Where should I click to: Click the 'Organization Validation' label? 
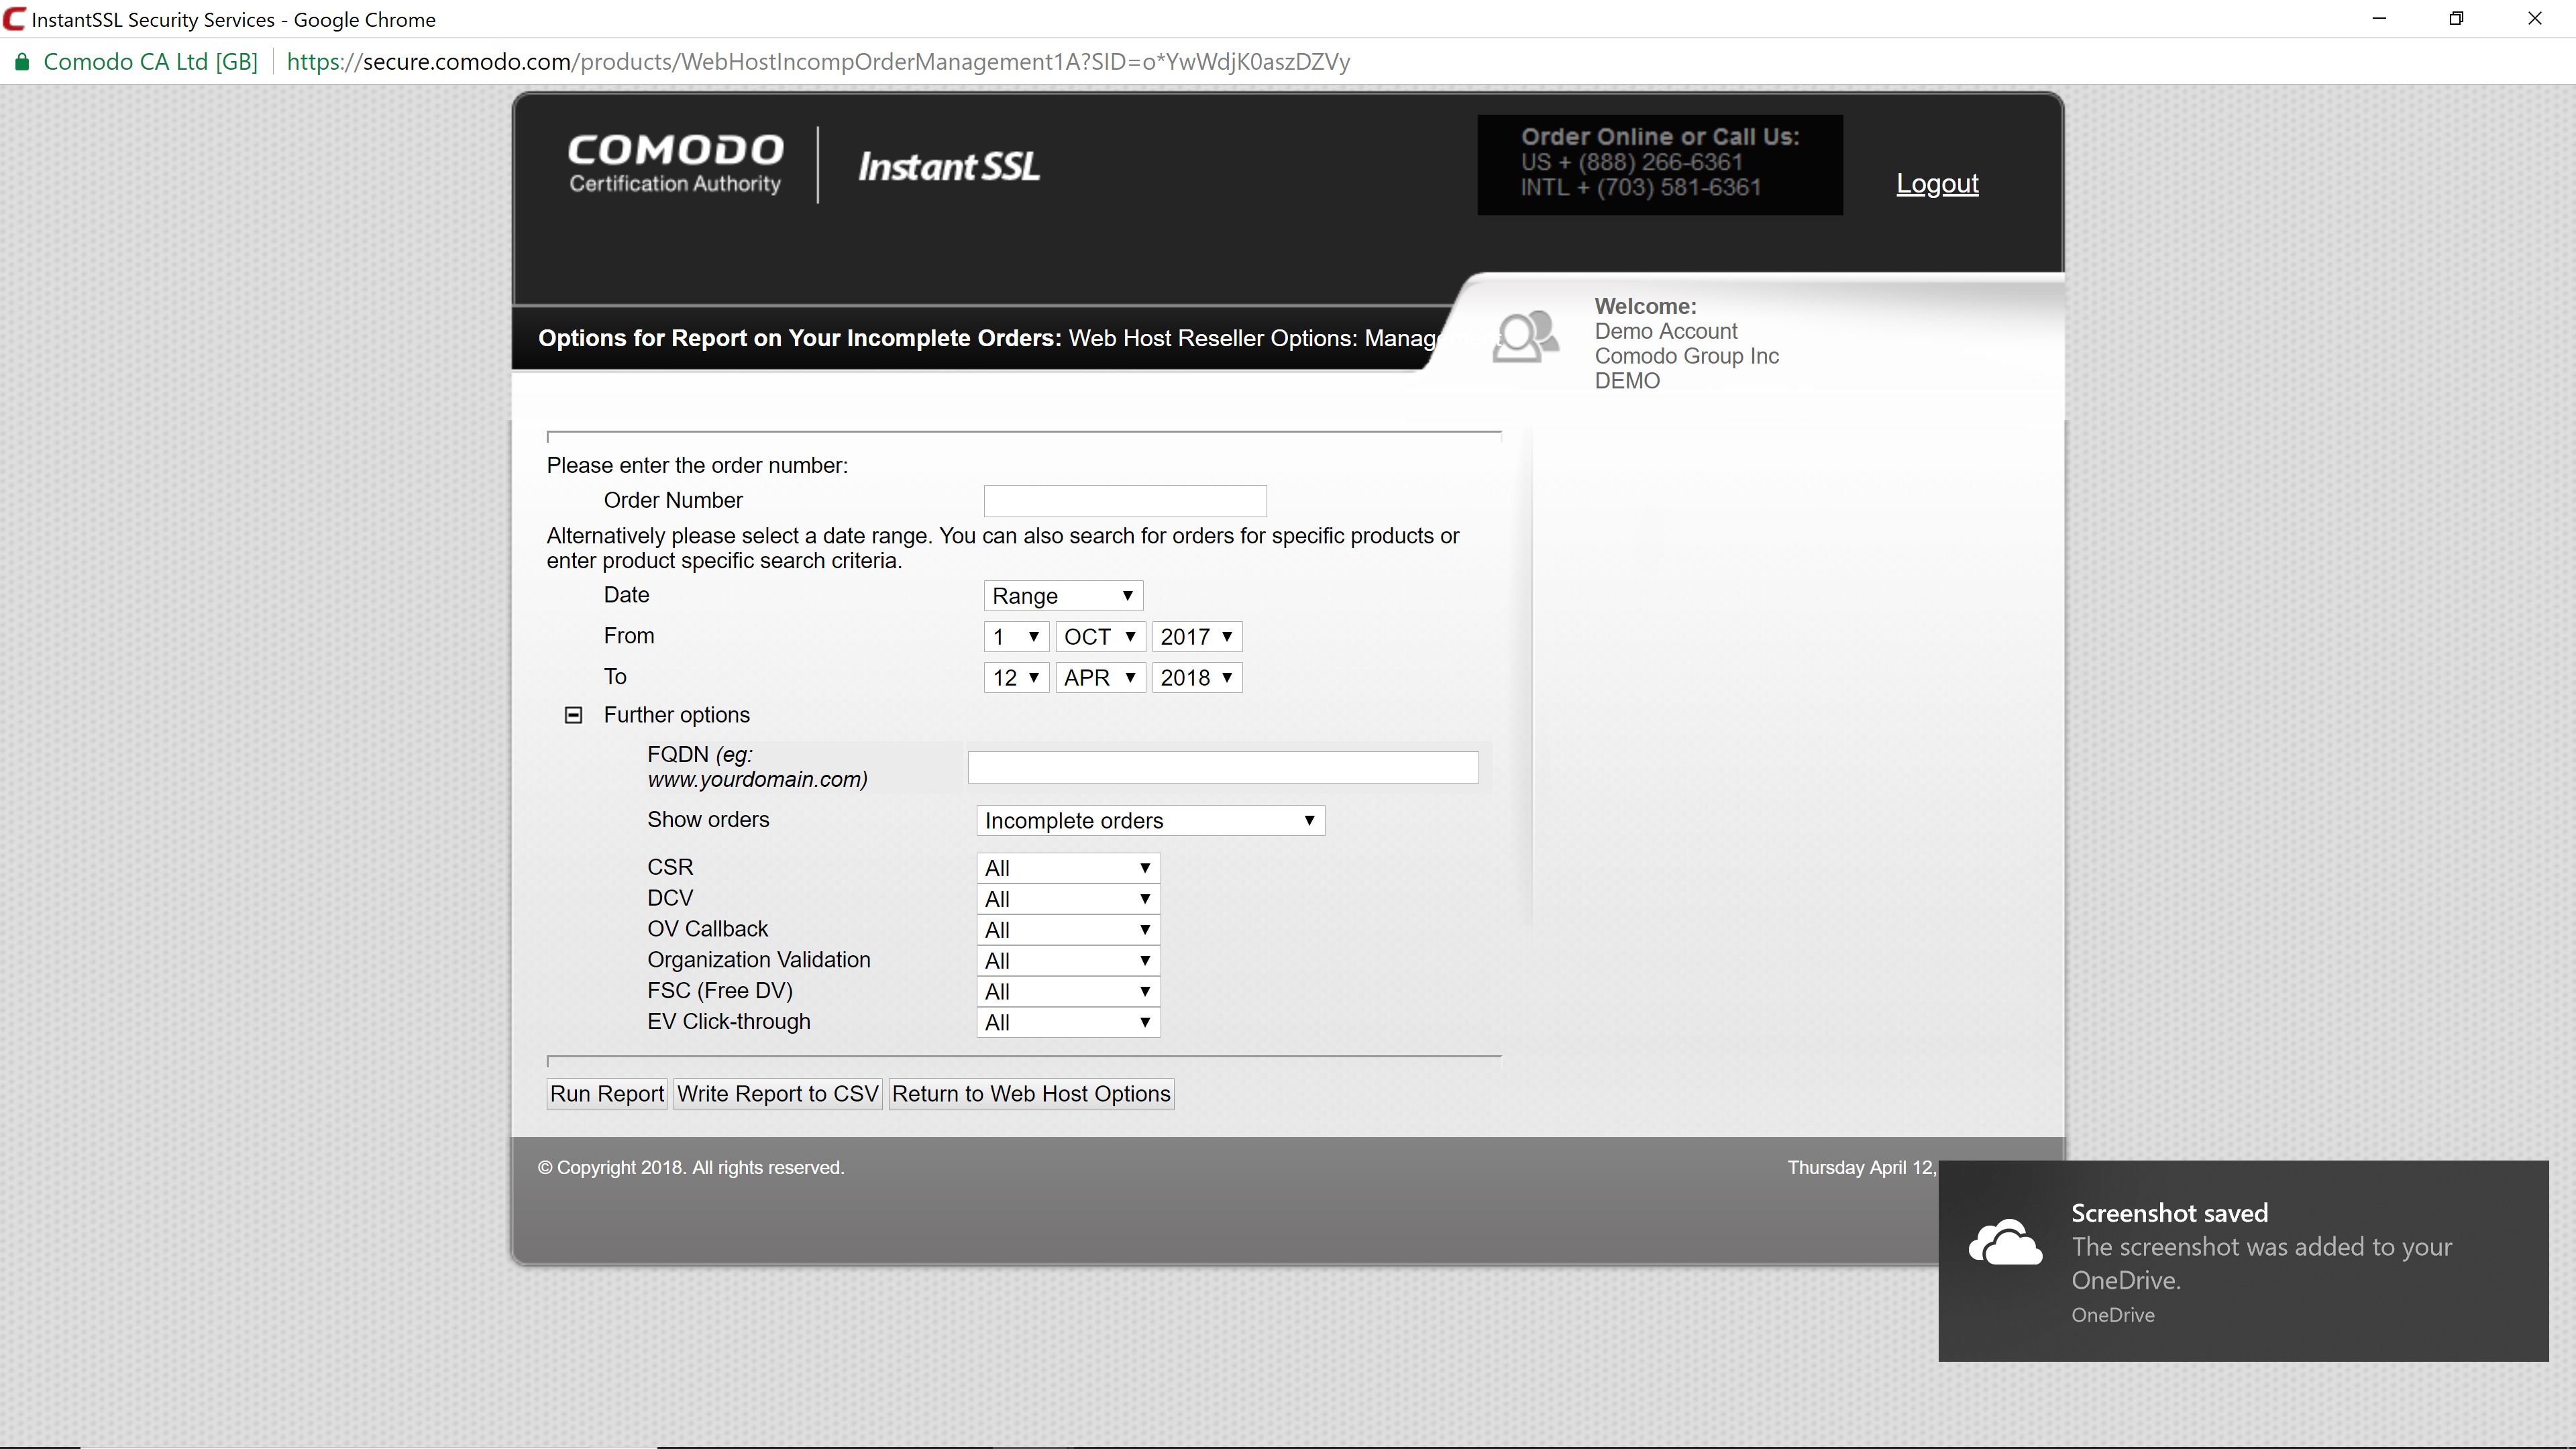(759, 960)
